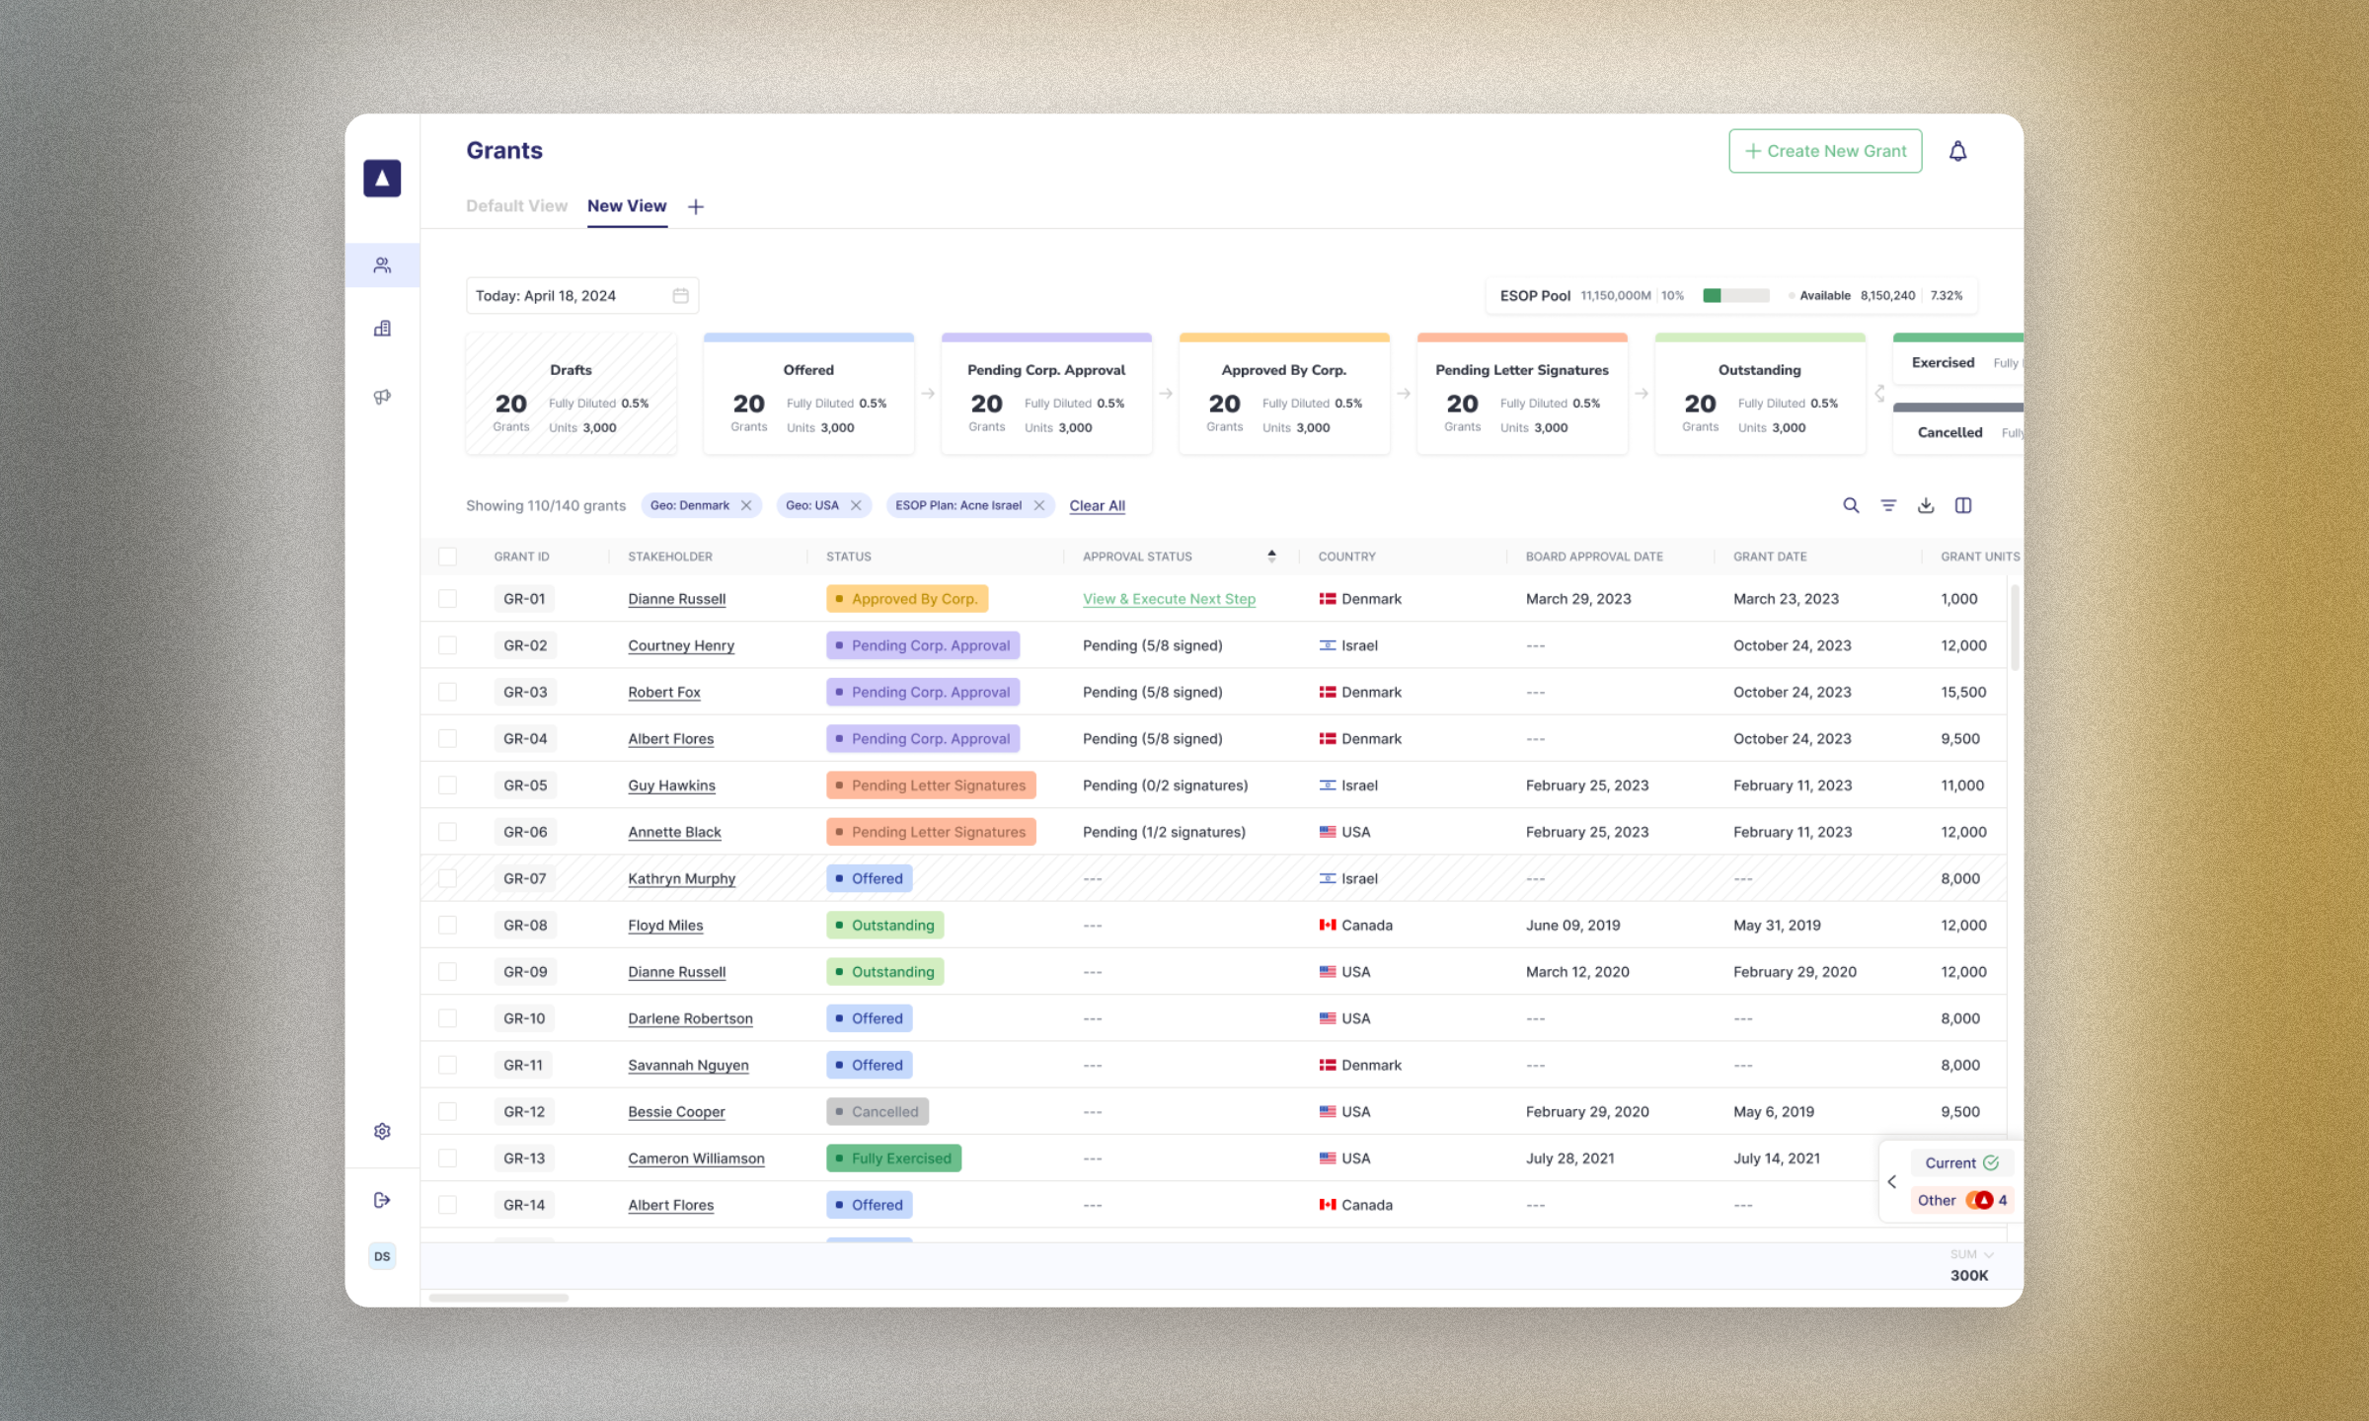Select the Drafts status card
This screenshot has height=1421, width=2369.
pos(571,394)
